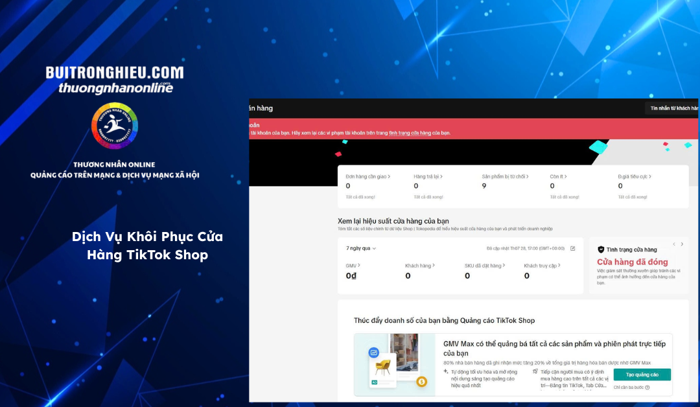This screenshot has width=700, height=407.
Task: Follow the 'tình trạng cửa hàng' link in red banner
Action: click(410, 133)
